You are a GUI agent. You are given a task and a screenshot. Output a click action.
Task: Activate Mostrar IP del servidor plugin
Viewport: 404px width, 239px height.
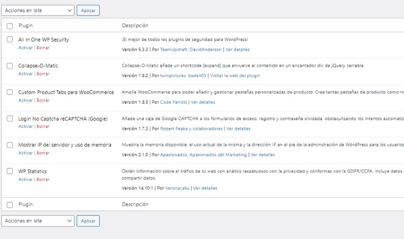[x=25, y=153]
